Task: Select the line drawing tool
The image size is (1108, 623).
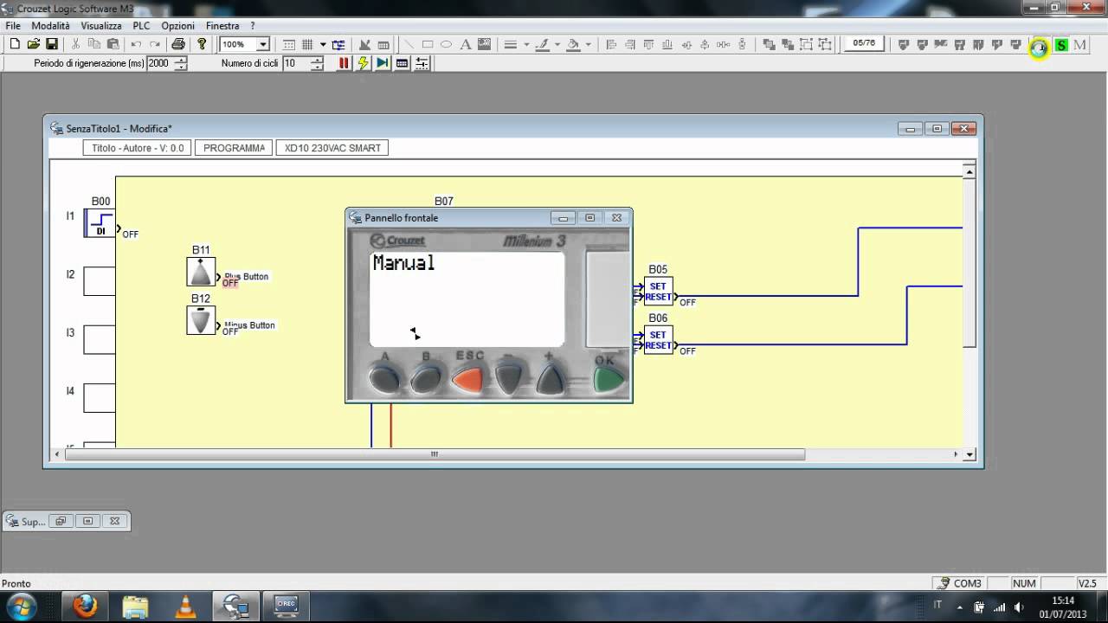Action: [409, 44]
